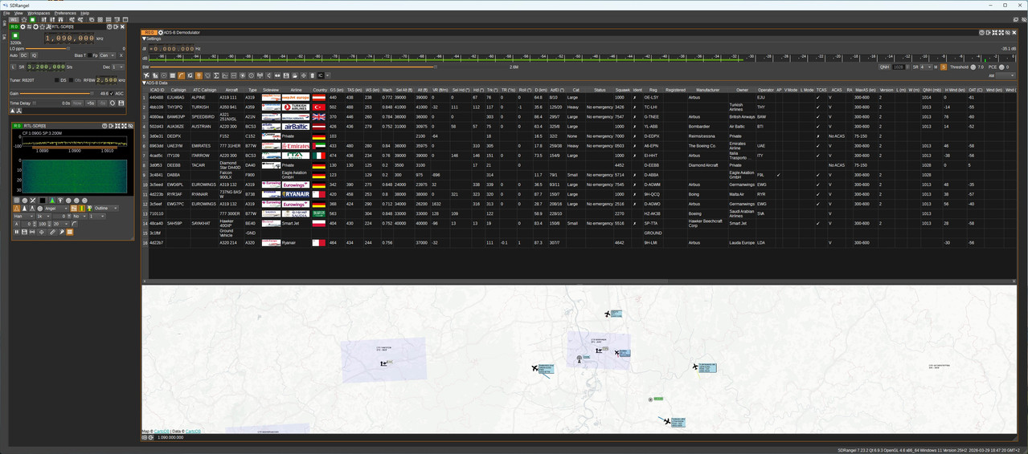Open the CartoDB data attribution link
The width and height of the screenshot is (1028, 454).
tap(193, 432)
